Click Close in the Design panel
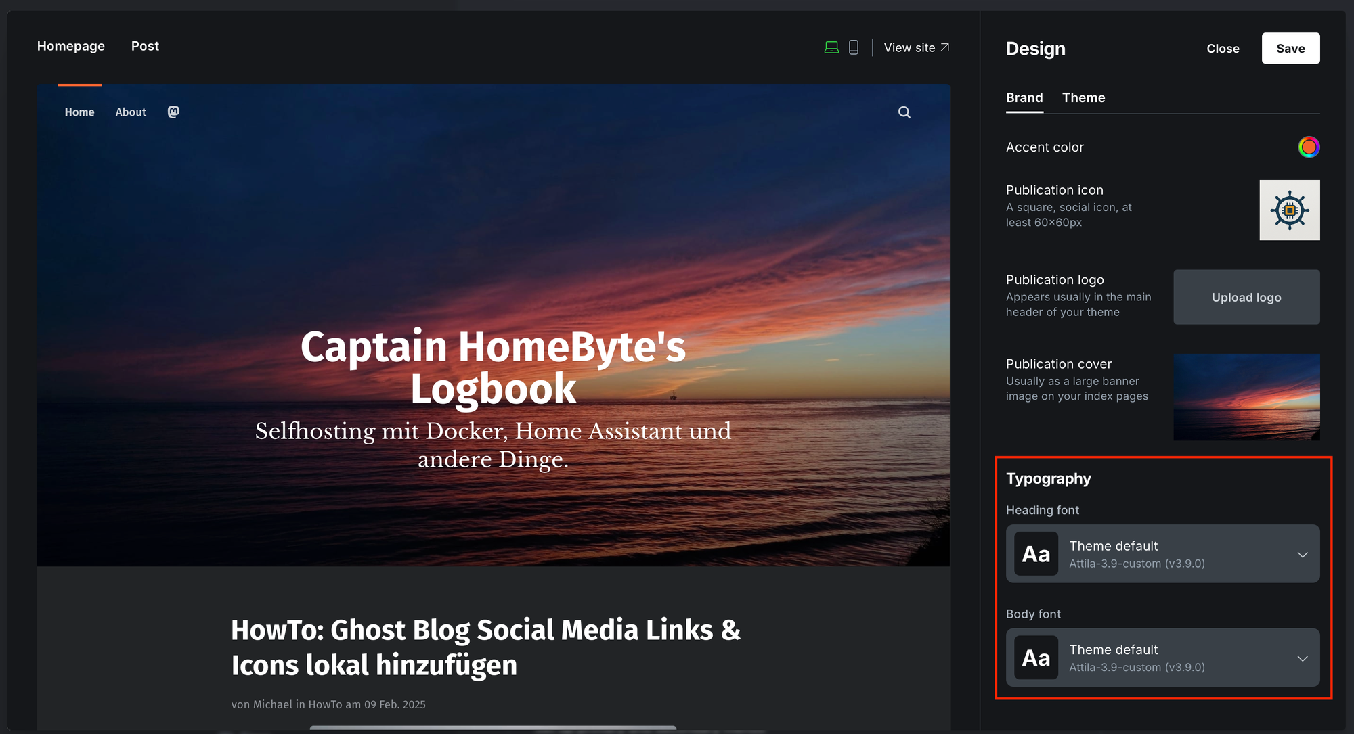This screenshot has height=734, width=1354. pyautogui.click(x=1223, y=49)
